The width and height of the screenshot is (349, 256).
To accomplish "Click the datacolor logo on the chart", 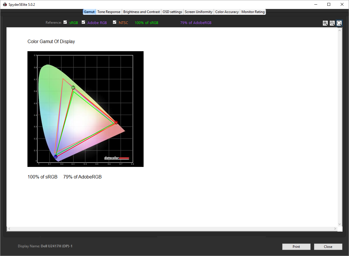I will [117, 158].
